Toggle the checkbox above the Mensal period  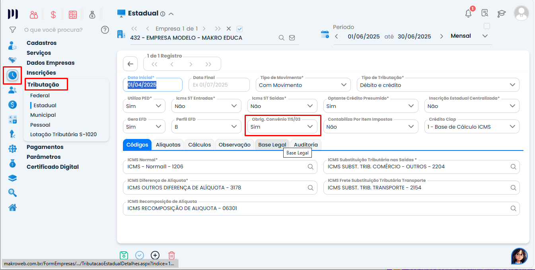486,26
